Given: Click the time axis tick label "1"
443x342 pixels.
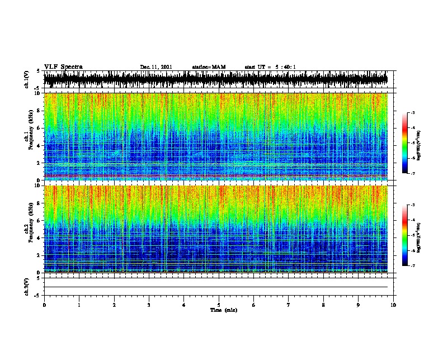Looking at the screenshot, I should click(79, 305).
